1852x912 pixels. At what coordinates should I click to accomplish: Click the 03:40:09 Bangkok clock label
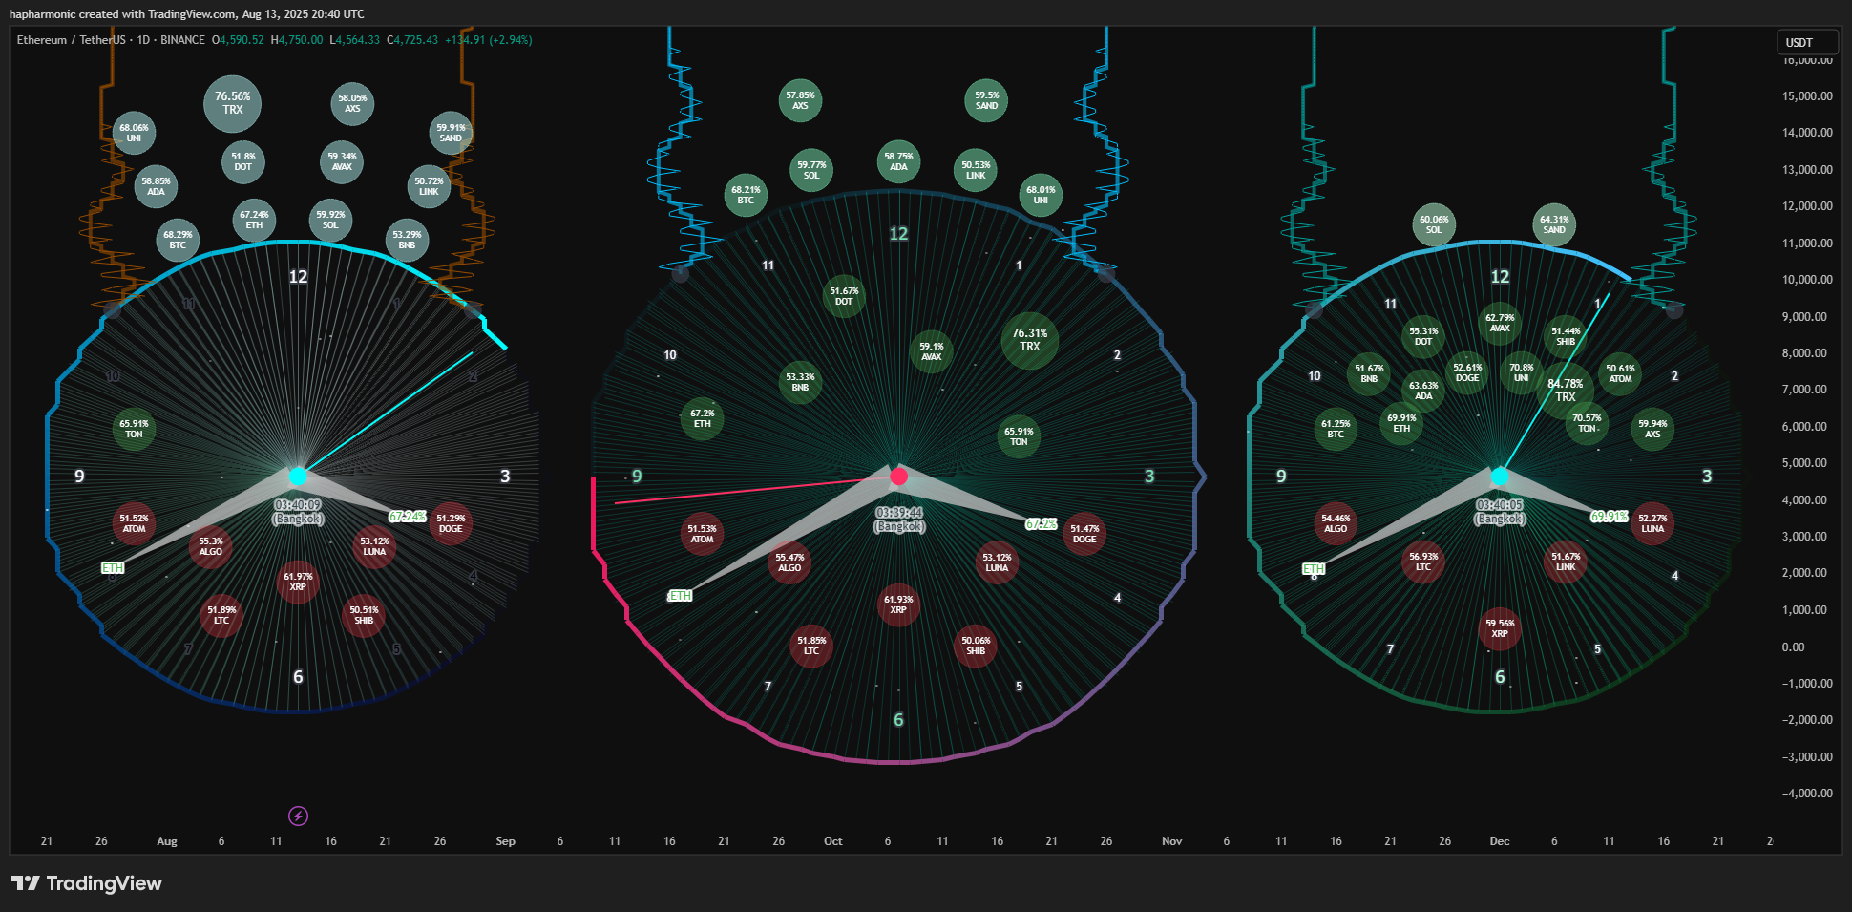click(298, 512)
